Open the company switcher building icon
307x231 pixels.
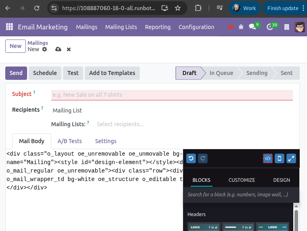(286, 27)
